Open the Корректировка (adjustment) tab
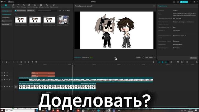This screenshot has height=112, width=199. tap(54, 6)
